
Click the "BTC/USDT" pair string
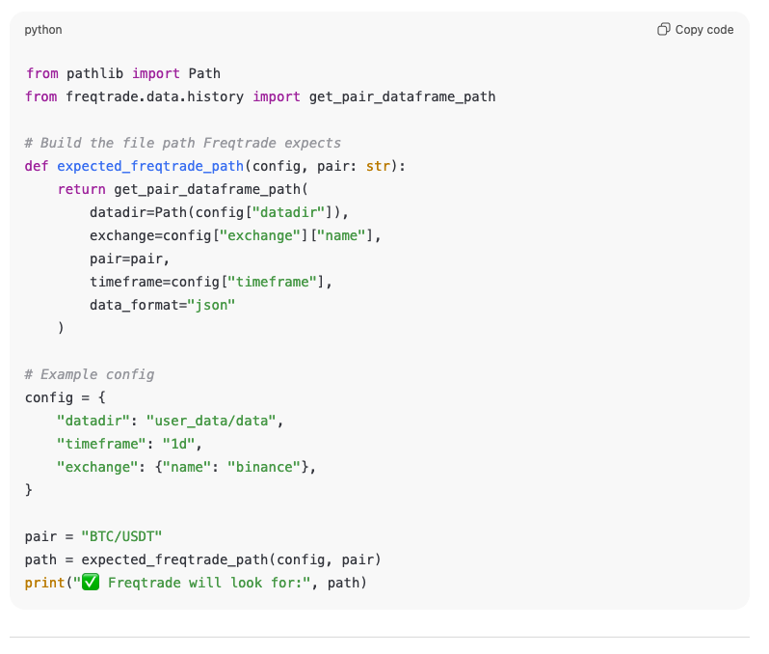tap(121, 536)
